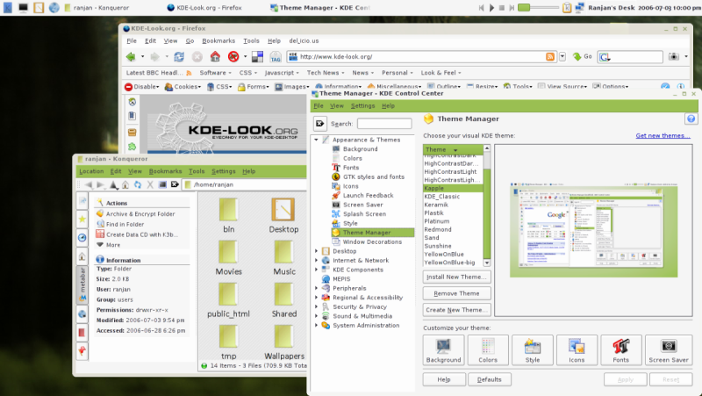
Task: Click the Firefox back arrow icon
Action: pyautogui.click(x=131, y=57)
